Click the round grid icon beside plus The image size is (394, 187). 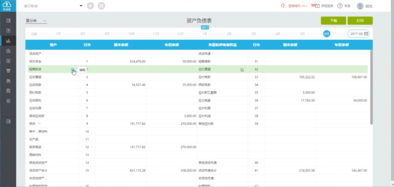click(102, 6)
